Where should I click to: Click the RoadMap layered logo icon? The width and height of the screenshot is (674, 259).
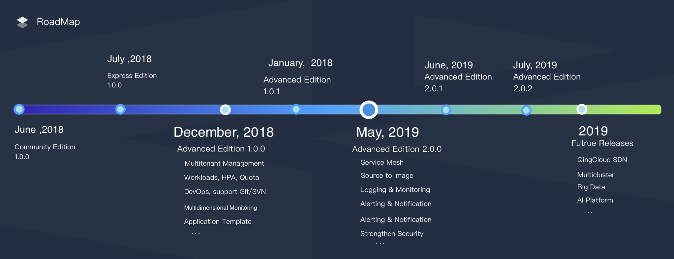click(22, 22)
